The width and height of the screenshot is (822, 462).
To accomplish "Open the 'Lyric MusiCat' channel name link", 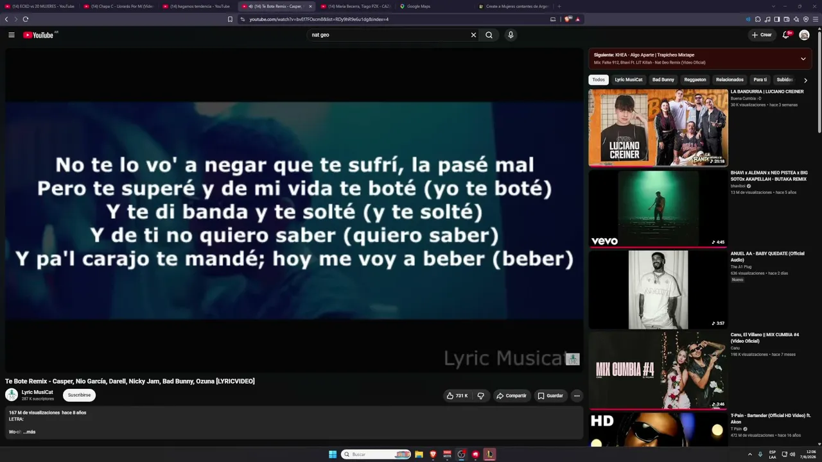I will [37, 392].
